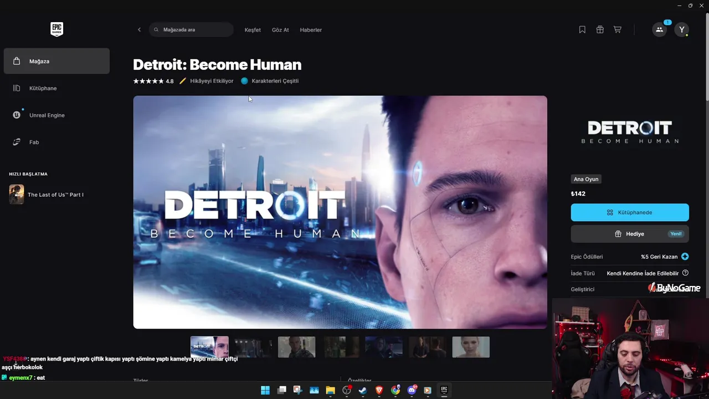This screenshot has width=709, height=399.
Task: Launch The Last of Us Part I quick launch
Action: point(56,195)
